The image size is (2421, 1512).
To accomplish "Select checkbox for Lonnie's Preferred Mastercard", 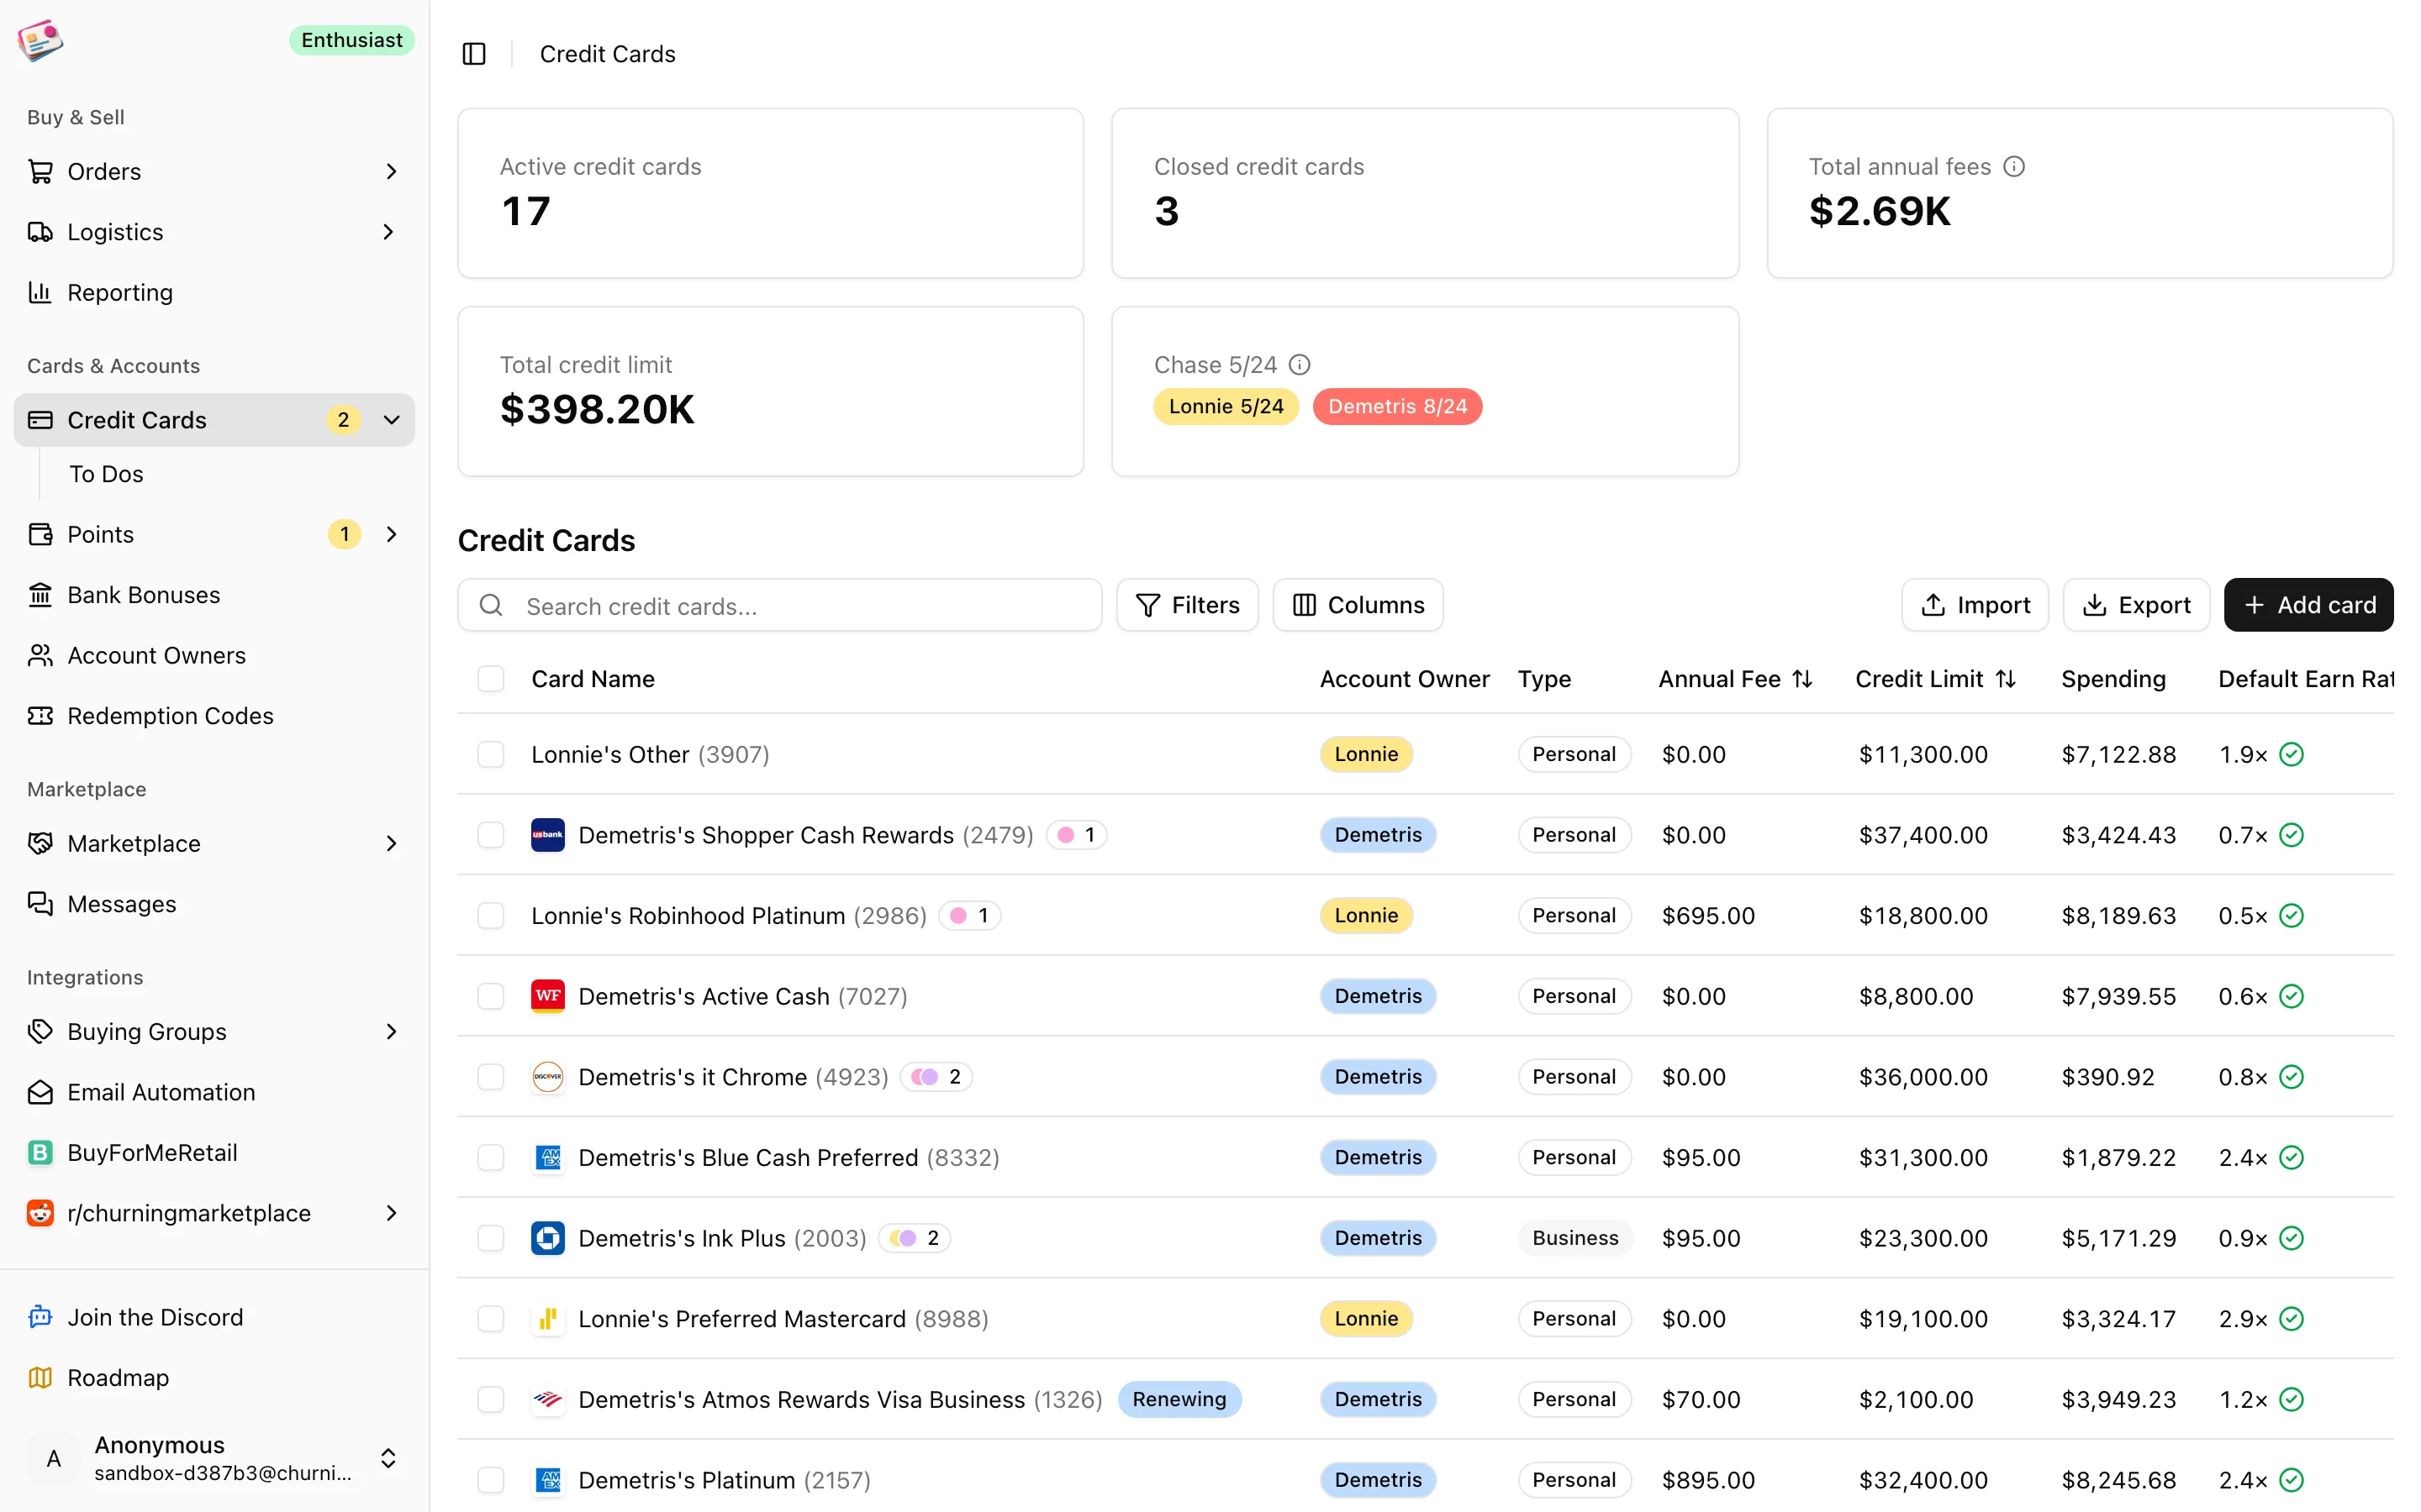I will tap(490, 1319).
